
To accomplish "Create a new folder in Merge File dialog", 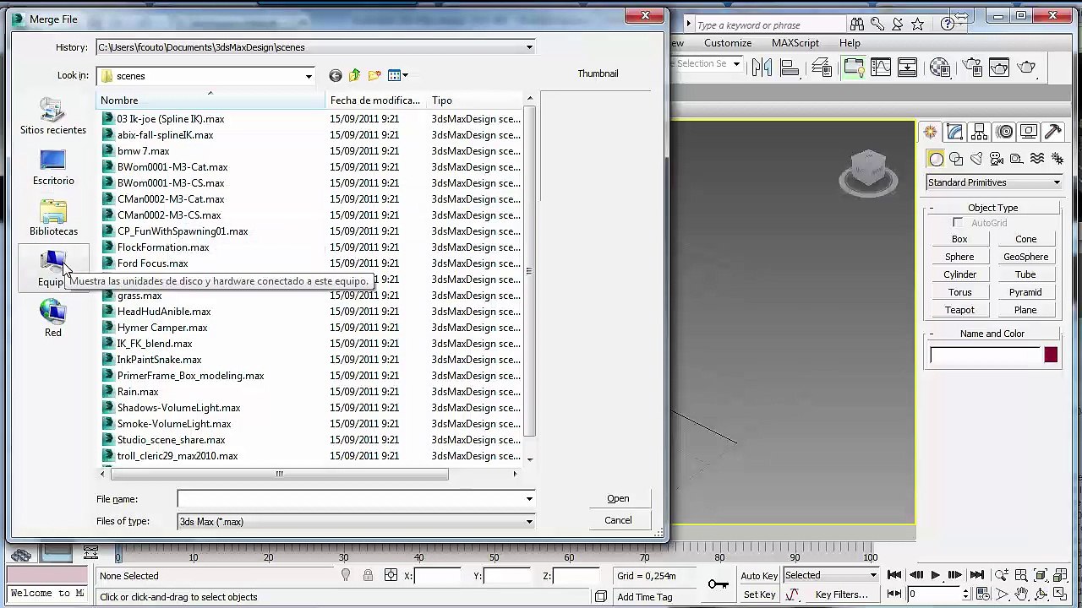I will click(x=374, y=76).
